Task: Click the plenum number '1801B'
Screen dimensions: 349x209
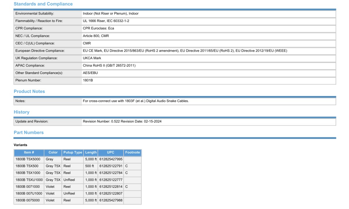Action: click(88, 80)
